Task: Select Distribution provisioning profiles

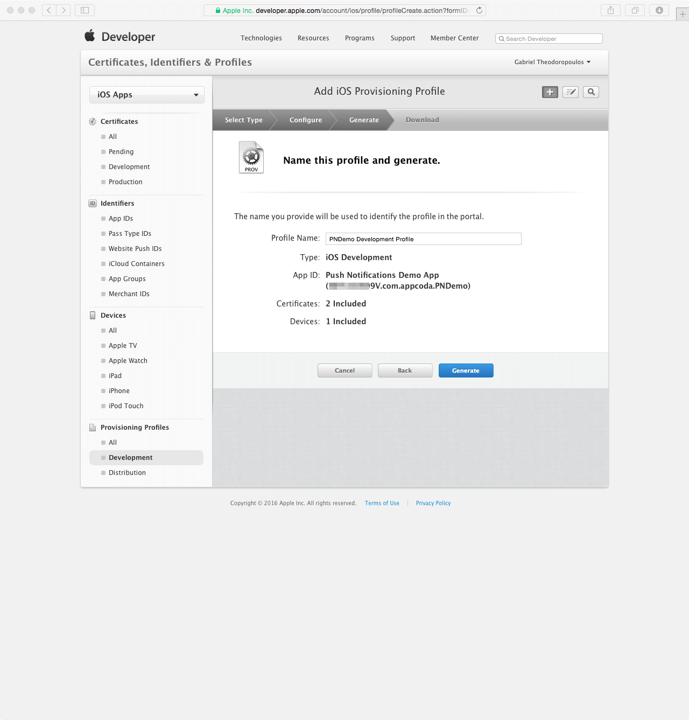Action: pos(127,473)
